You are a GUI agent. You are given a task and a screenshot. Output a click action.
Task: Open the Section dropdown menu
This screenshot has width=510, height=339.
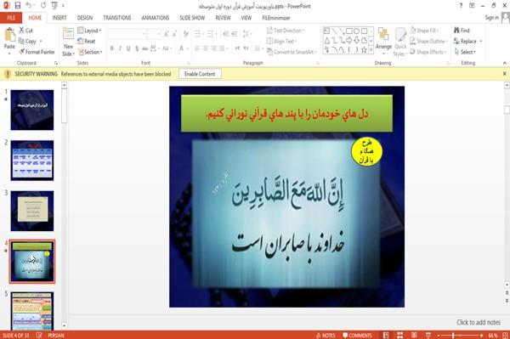point(90,52)
